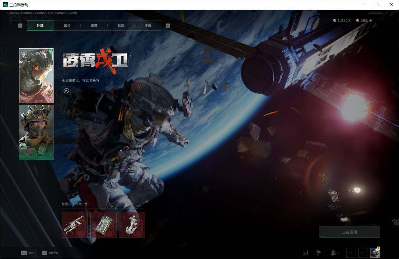Open the included weapon skin item
The width and height of the screenshot is (399, 259).
pos(75,225)
